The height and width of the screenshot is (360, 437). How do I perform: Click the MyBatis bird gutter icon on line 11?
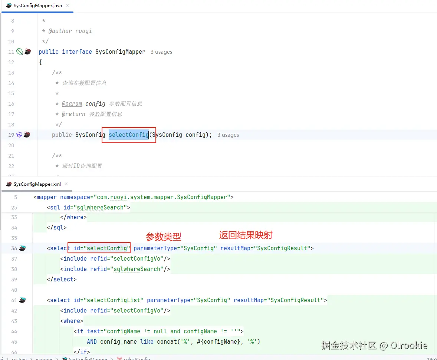click(x=27, y=52)
